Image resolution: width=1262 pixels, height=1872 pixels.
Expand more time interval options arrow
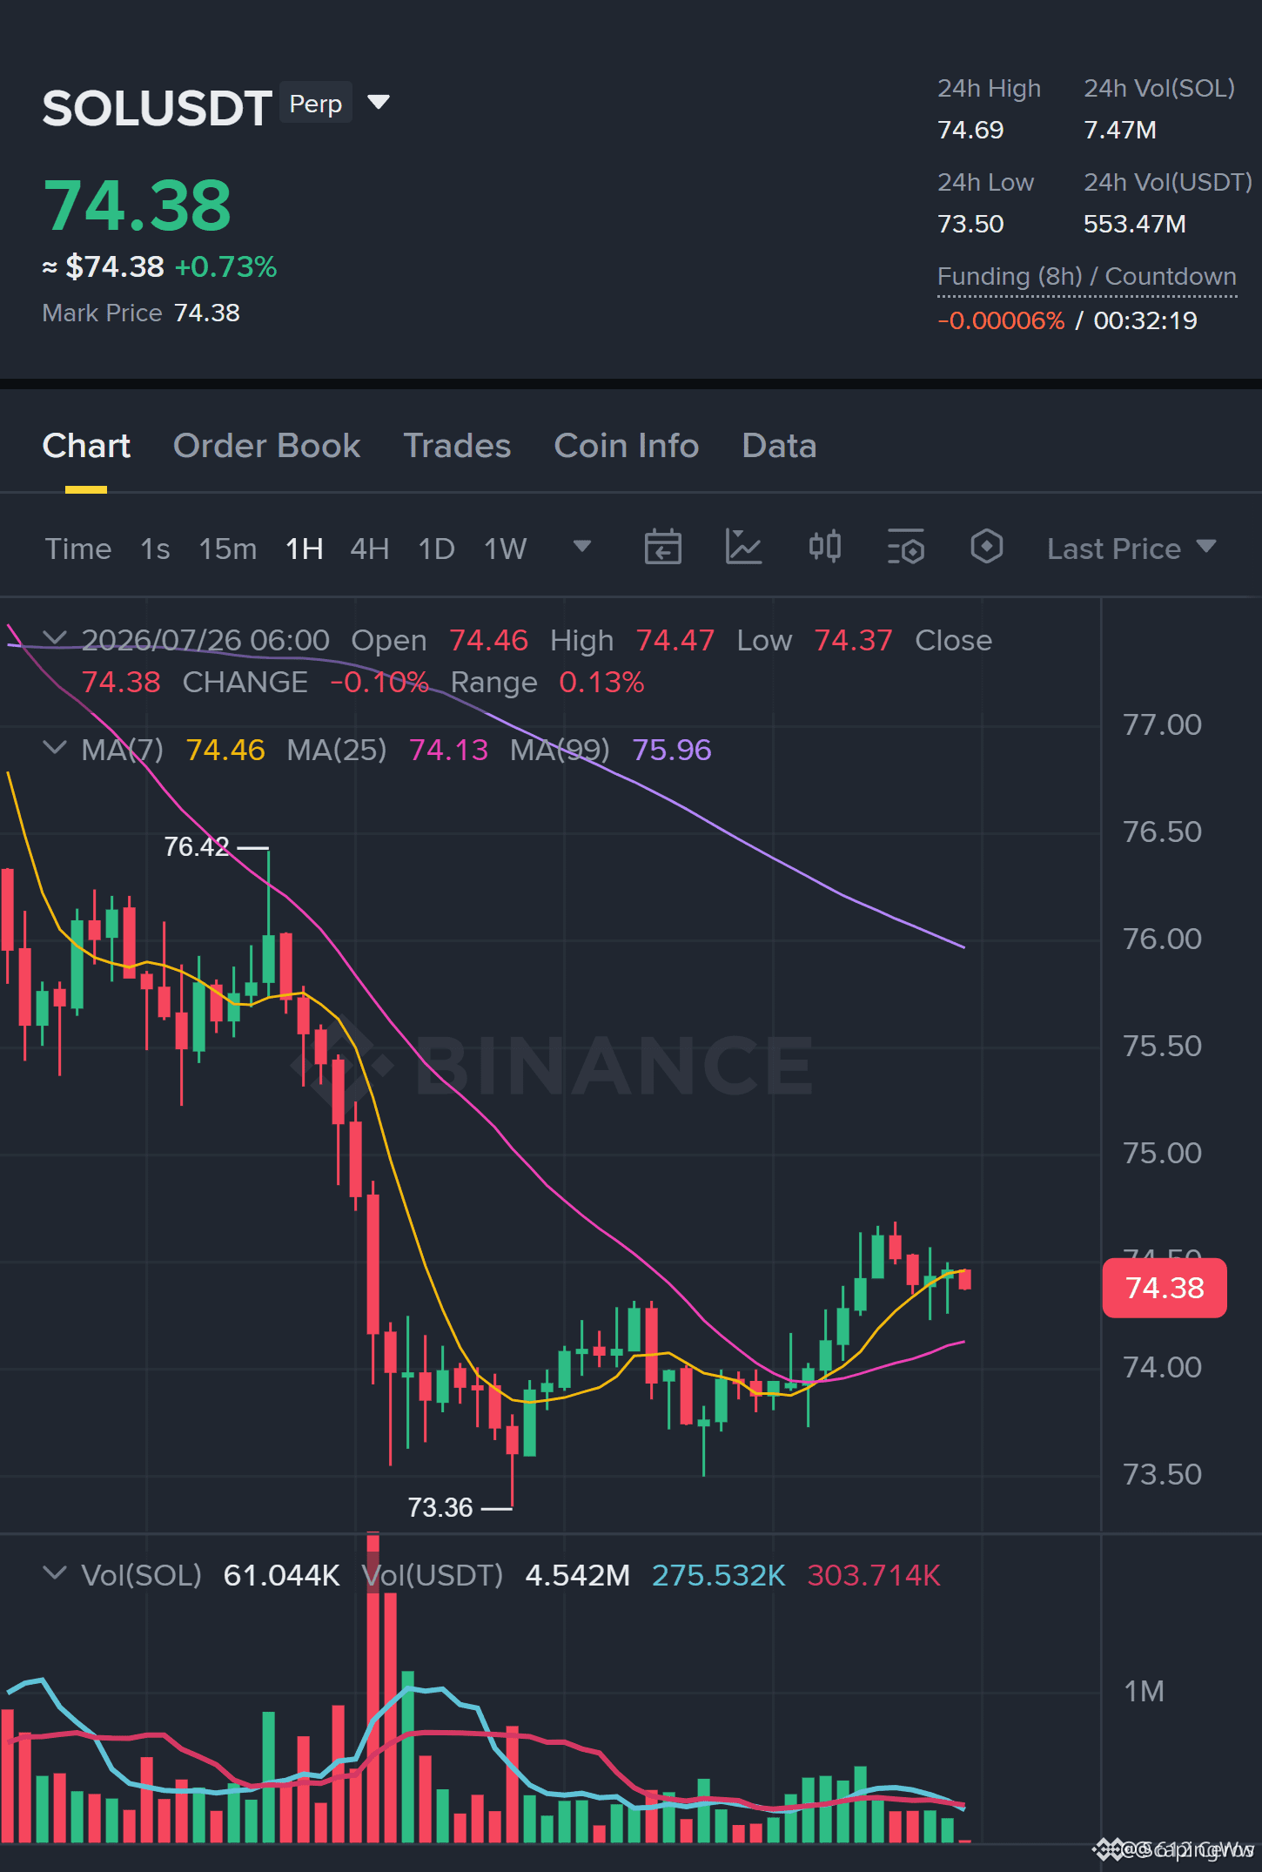[582, 546]
